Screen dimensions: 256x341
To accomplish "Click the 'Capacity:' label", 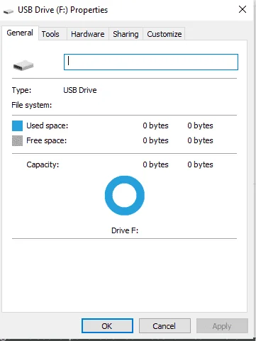I will [43, 164].
